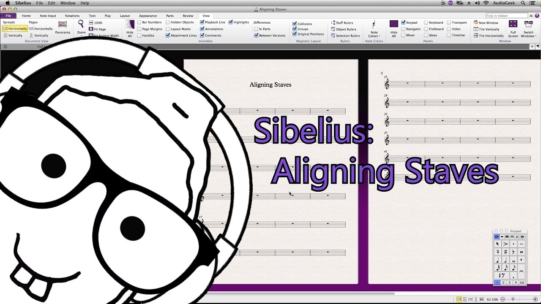Check the Transport panel checkbox
This screenshot has width=541, height=304.
point(449,23)
